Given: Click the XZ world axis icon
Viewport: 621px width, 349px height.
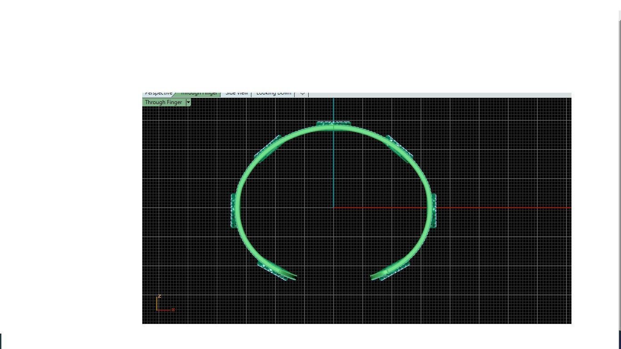Looking at the screenshot, I should pos(165,304).
